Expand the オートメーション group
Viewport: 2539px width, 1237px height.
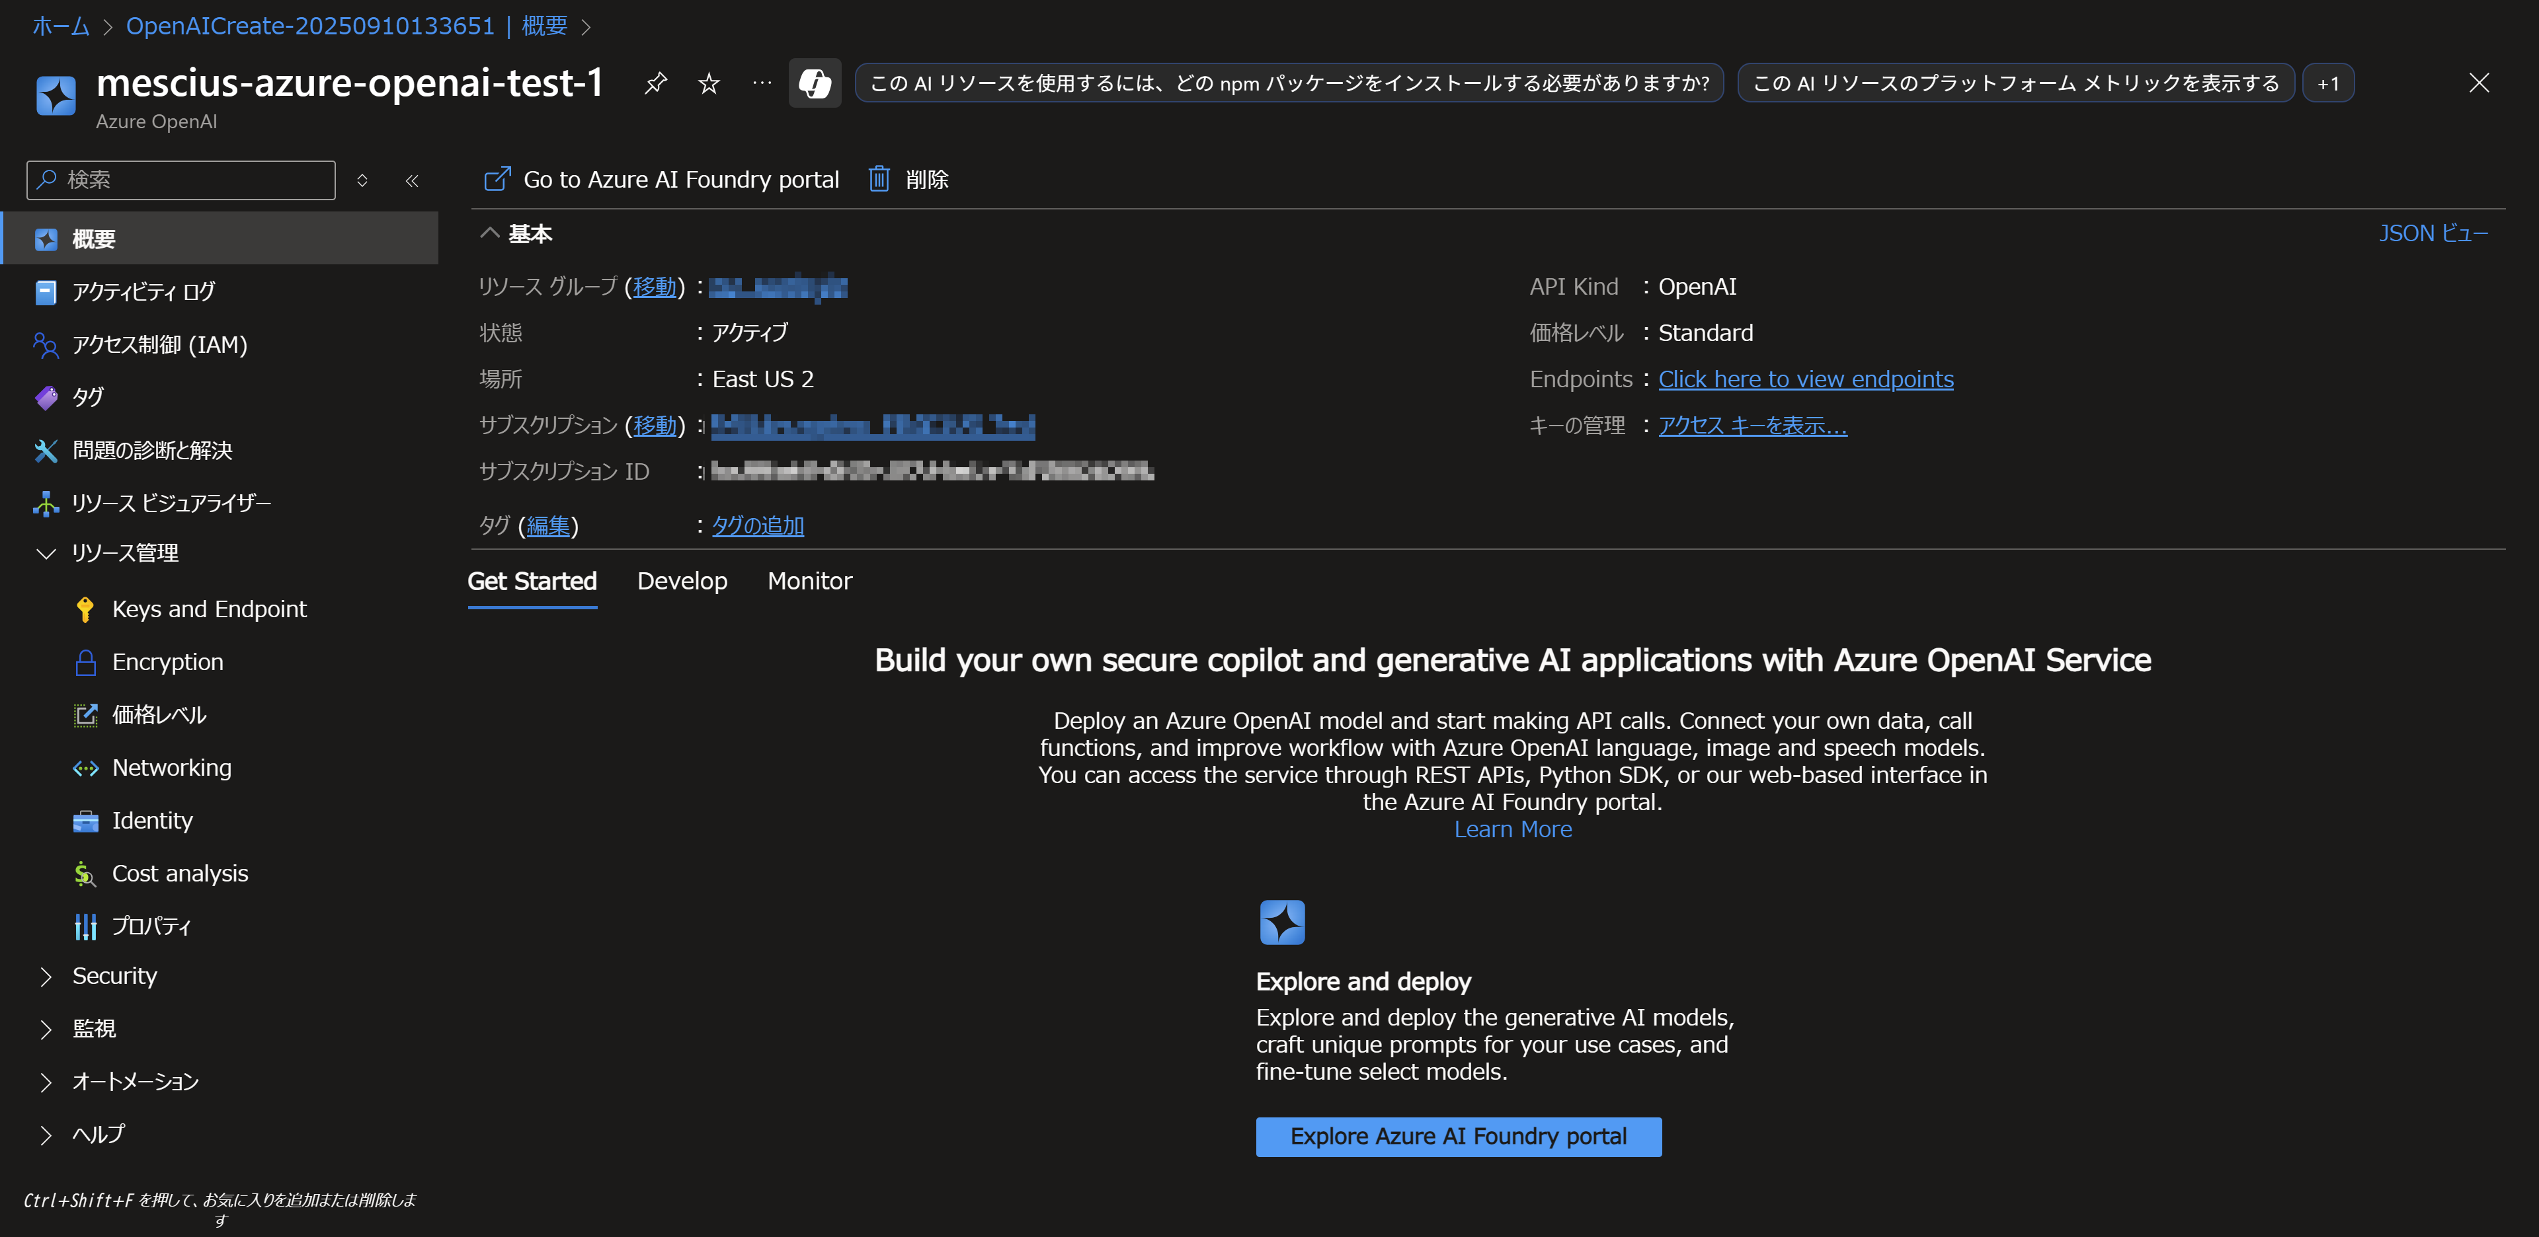coord(46,1082)
